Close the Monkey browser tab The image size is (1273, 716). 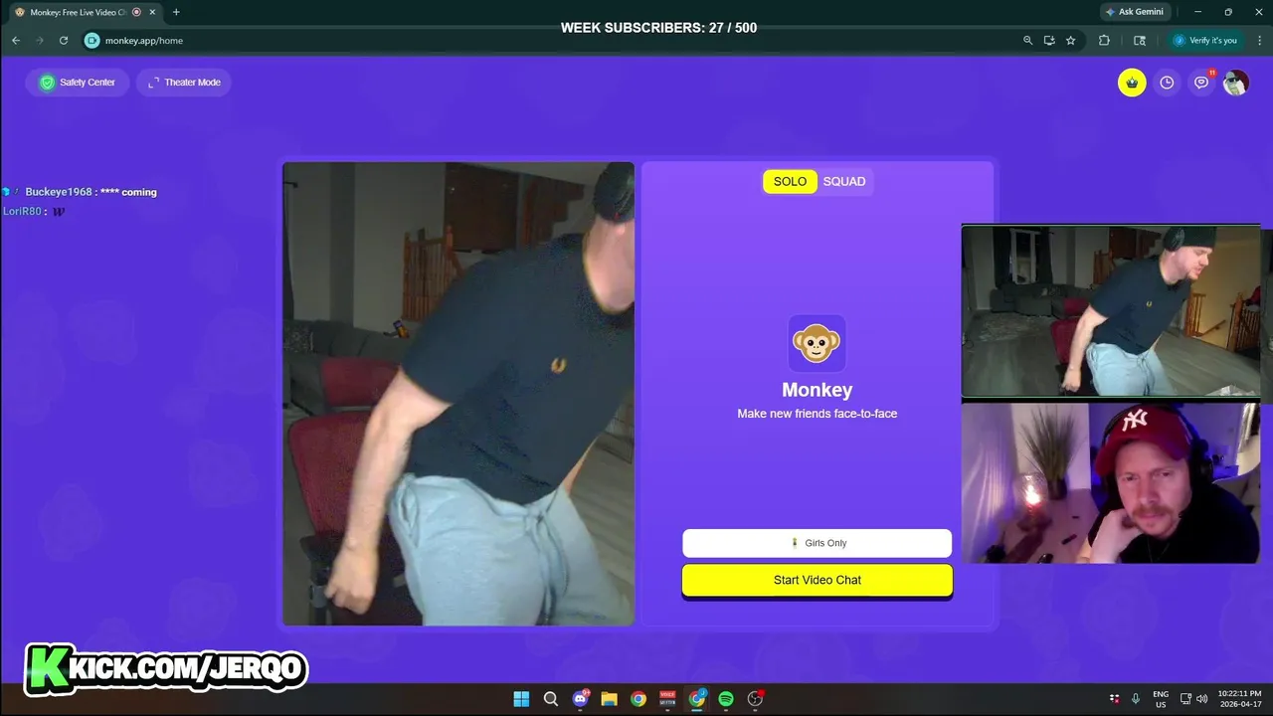152,12
